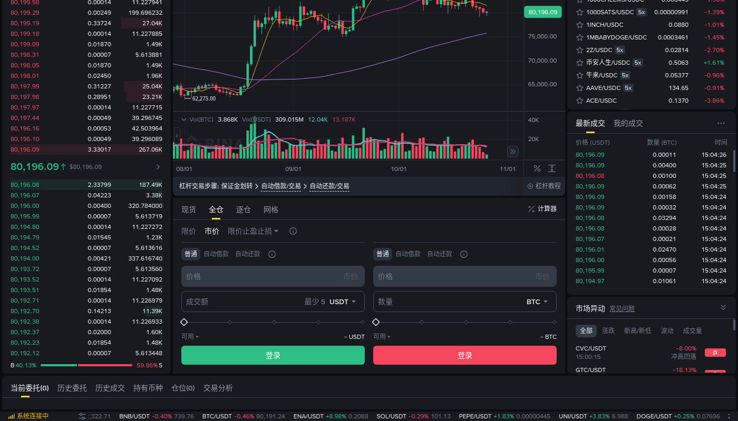Expand the 可用 dropdown above green 登录 button
Screen dimensions: 738x421
click(190, 337)
